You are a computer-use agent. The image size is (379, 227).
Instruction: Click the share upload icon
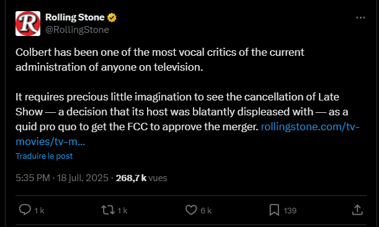click(357, 210)
